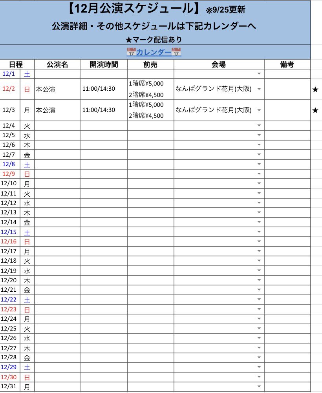Expand venue dropdown in 12/10 row
The height and width of the screenshot is (393, 322).
coord(259,183)
